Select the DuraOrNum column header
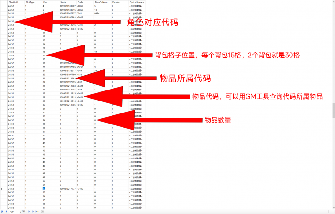The height and width of the screenshot is (214, 335). click(101, 2)
